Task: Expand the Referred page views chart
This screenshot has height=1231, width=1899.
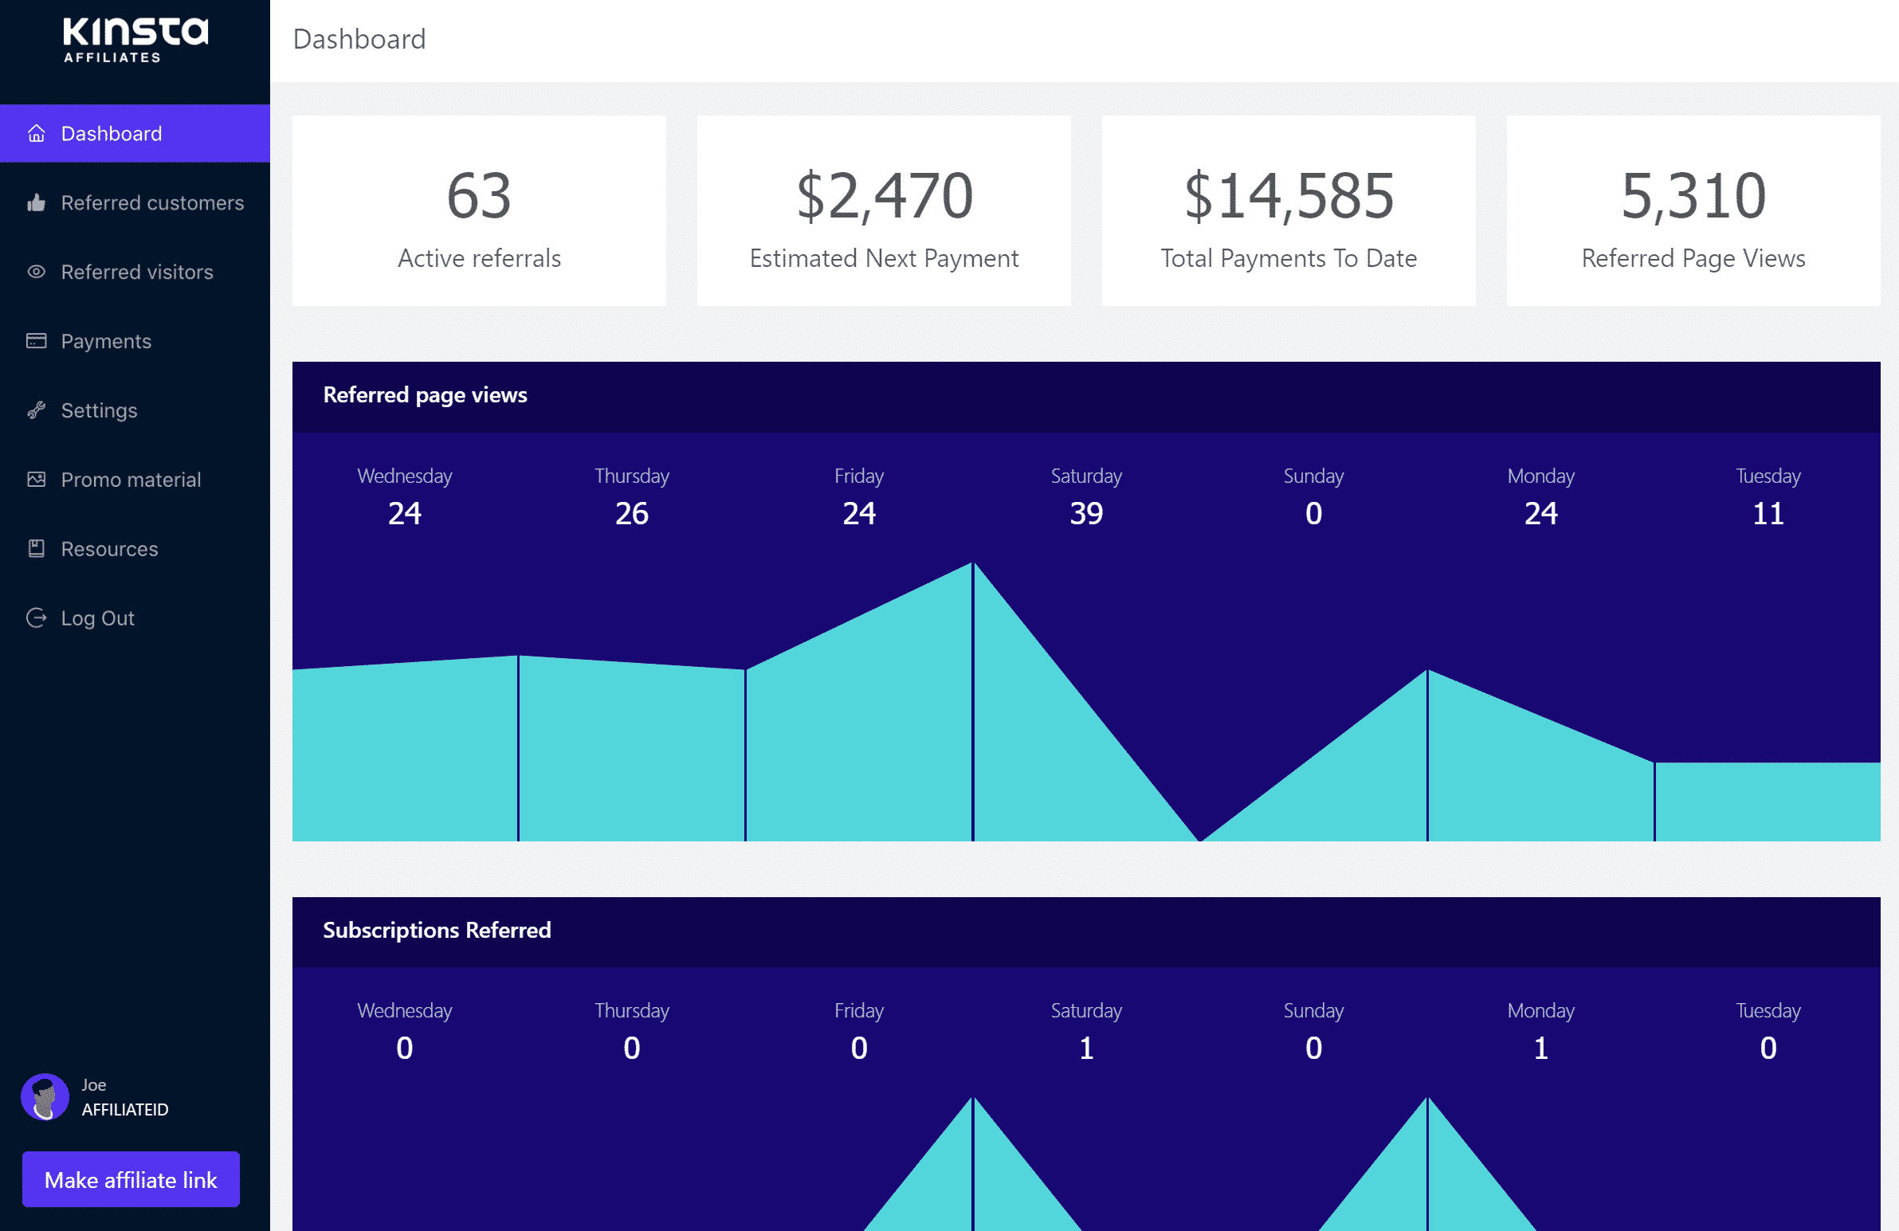Action: [425, 395]
